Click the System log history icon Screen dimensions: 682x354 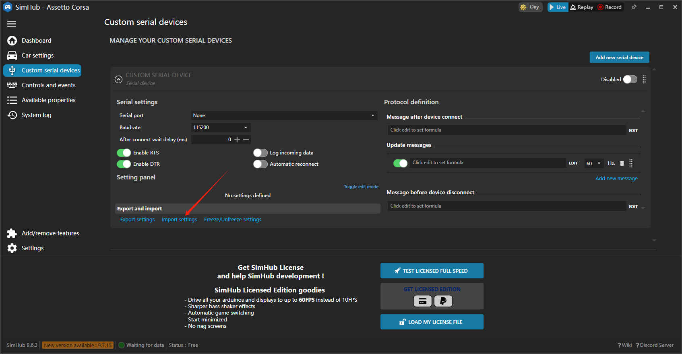[12, 115]
